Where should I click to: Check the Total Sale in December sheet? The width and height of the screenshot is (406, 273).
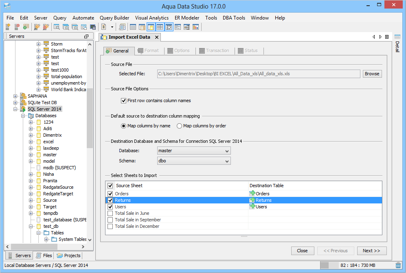tap(110, 226)
